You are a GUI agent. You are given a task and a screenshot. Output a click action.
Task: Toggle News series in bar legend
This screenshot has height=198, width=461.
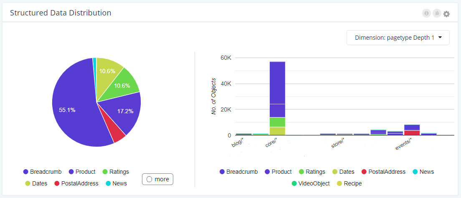(x=423, y=172)
